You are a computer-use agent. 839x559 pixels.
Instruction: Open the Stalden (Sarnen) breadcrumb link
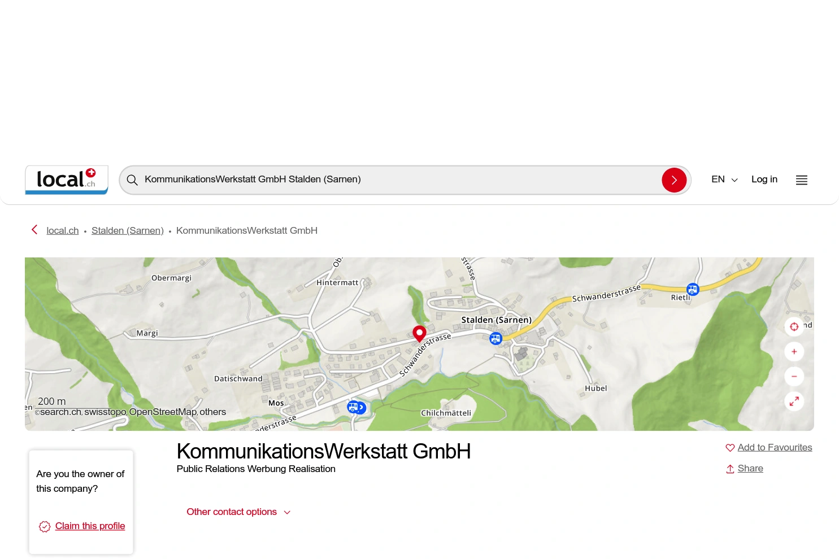pyautogui.click(x=127, y=230)
